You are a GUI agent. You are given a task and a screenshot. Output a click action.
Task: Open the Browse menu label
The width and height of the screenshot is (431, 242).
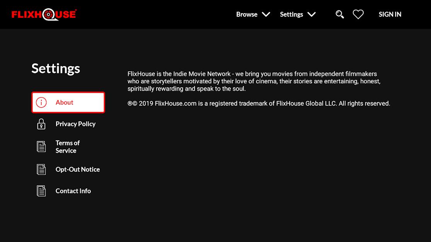[247, 14]
